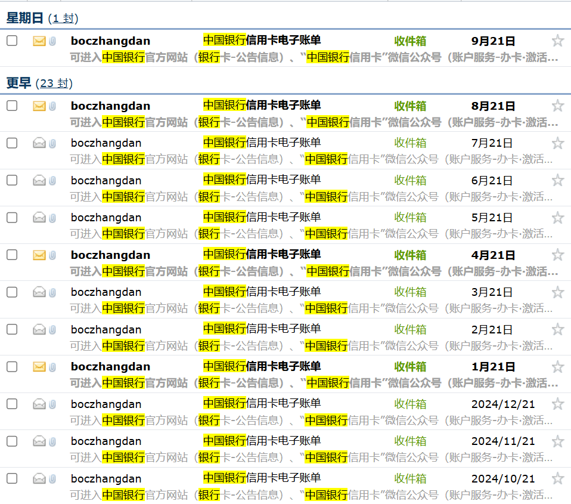This screenshot has width=571, height=504.
Task: Click the attachment paperclip on 5月21日 email
Action: tap(52, 218)
